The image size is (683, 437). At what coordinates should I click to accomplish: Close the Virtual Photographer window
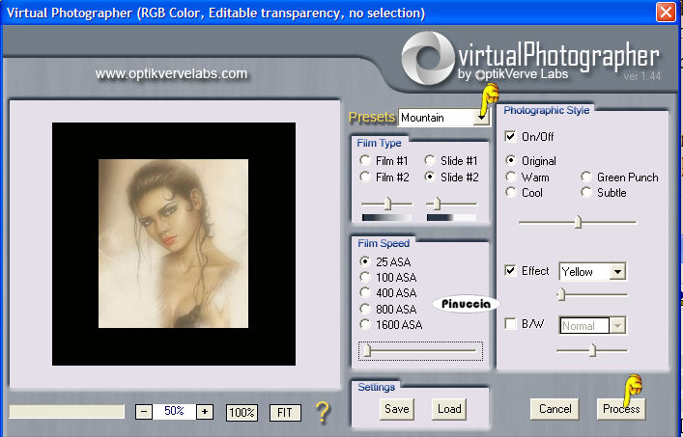pos(666,12)
